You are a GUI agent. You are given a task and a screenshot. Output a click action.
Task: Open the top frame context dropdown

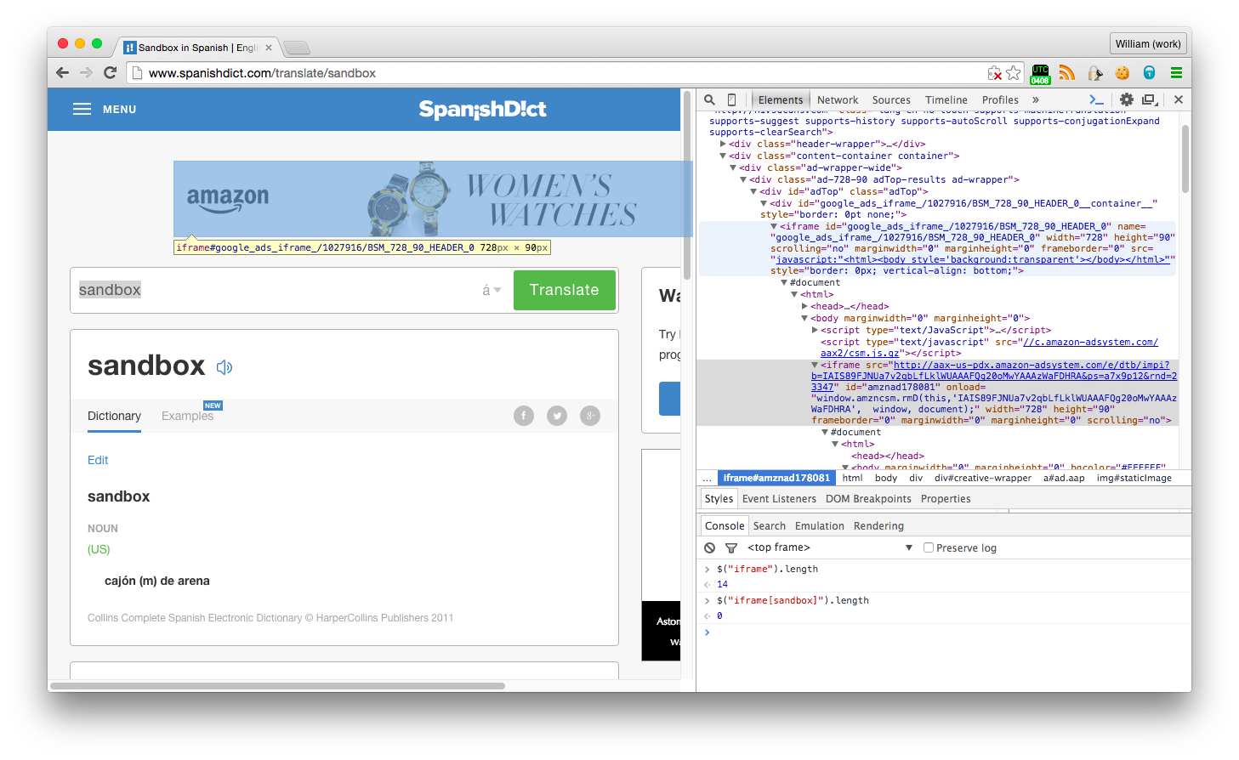pos(830,547)
